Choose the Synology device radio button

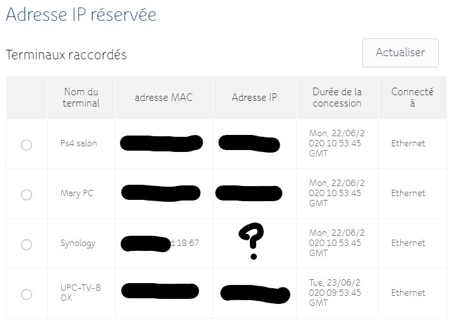pos(27,244)
